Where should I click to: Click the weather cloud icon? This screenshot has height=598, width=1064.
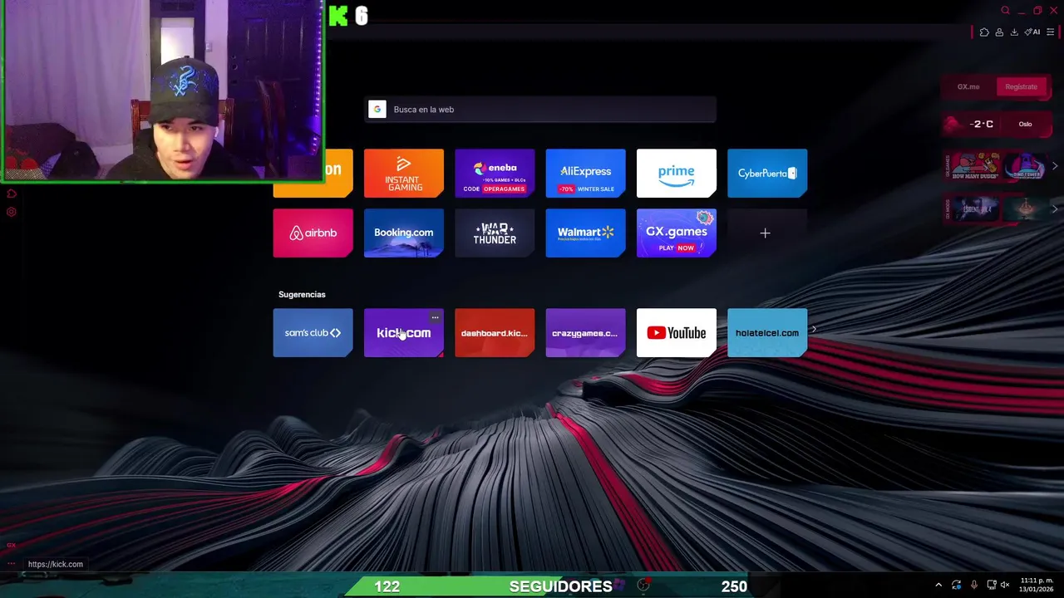pyautogui.click(x=953, y=124)
